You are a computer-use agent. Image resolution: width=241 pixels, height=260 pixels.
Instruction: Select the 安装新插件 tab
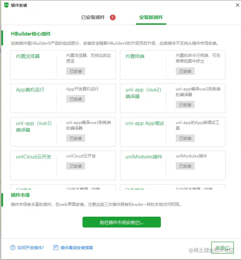point(151,17)
